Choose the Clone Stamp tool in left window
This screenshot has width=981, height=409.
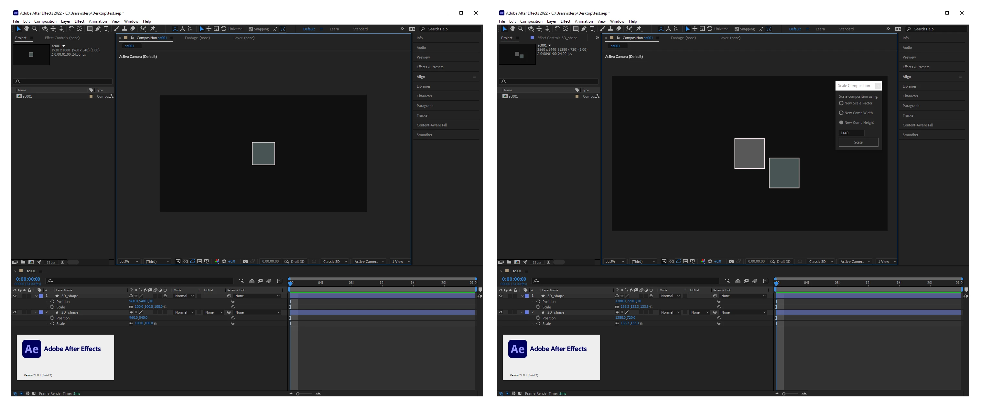(x=124, y=29)
